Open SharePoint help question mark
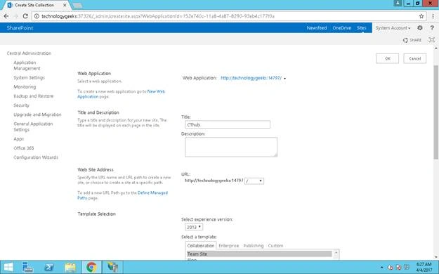439x274 pixels. (x=432, y=27)
